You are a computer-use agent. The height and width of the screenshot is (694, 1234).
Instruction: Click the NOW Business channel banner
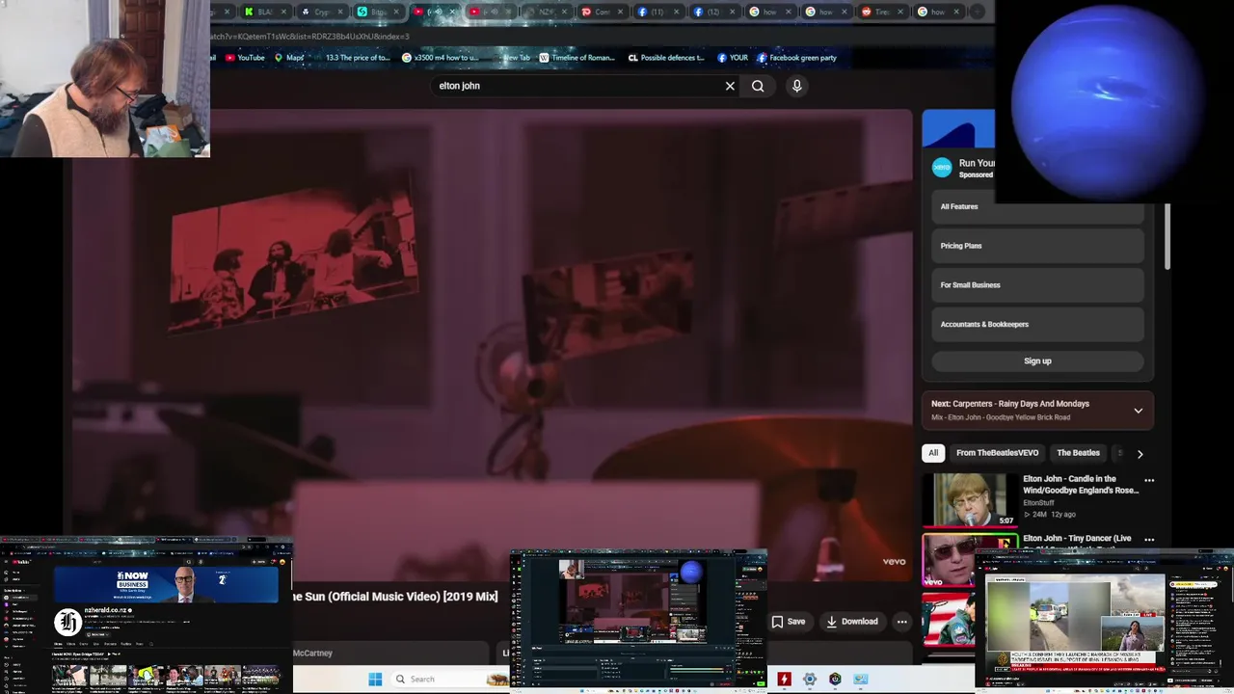166,583
